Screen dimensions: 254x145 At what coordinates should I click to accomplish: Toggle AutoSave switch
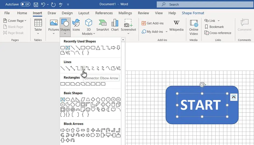25,4
